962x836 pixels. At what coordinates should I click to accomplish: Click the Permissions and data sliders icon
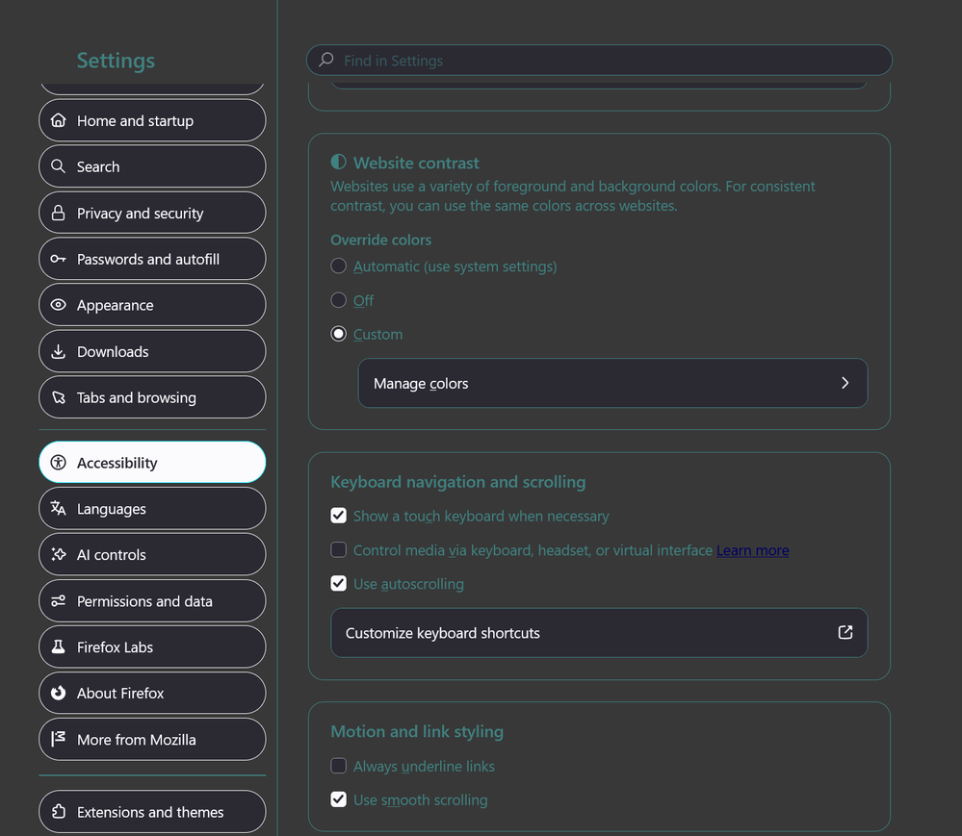tap(59, 600)
